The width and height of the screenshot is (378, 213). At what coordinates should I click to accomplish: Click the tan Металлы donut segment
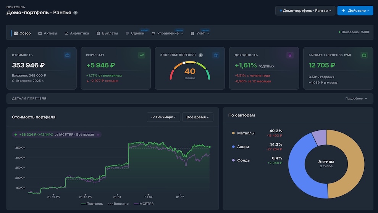tap(356, 164)
